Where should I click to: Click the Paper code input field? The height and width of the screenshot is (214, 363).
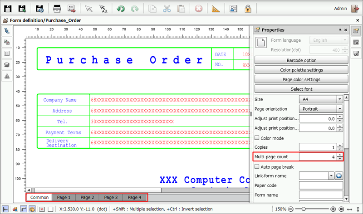[x=321, y=185]
